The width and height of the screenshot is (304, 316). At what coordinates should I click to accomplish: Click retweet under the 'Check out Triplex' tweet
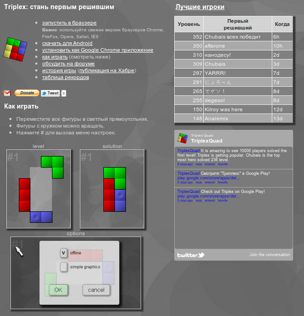(x=210, y=201)
